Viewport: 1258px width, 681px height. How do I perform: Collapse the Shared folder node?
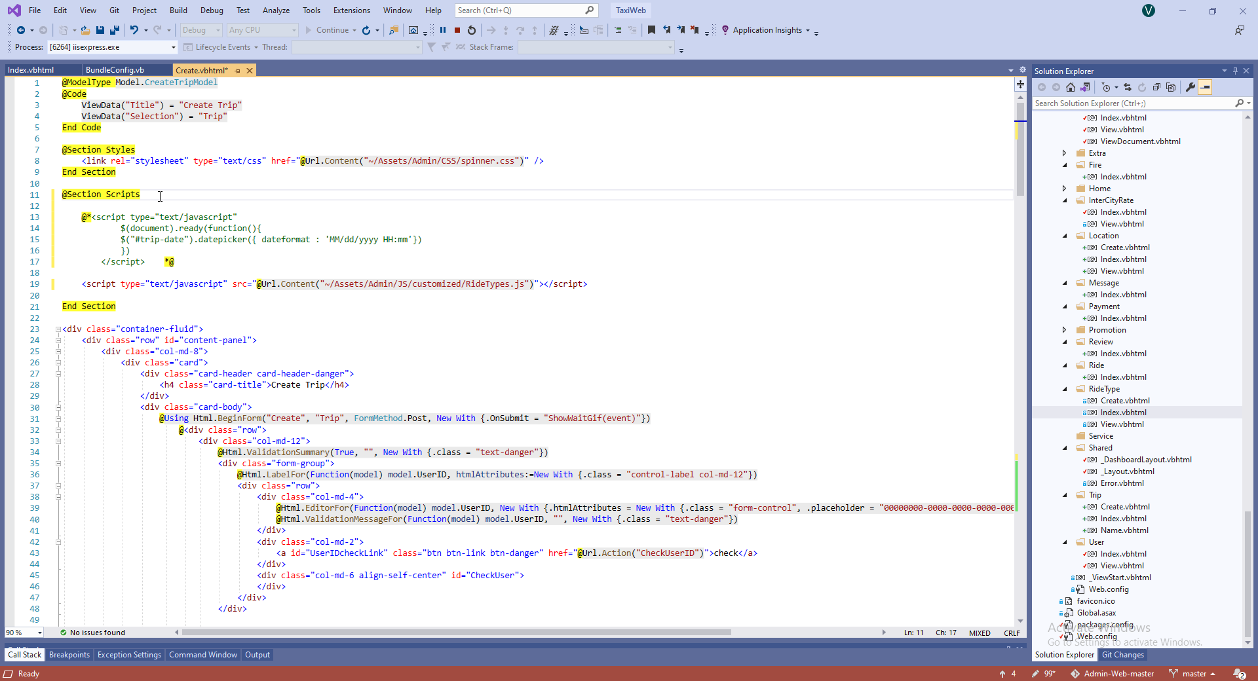[x=1064, y=448]
